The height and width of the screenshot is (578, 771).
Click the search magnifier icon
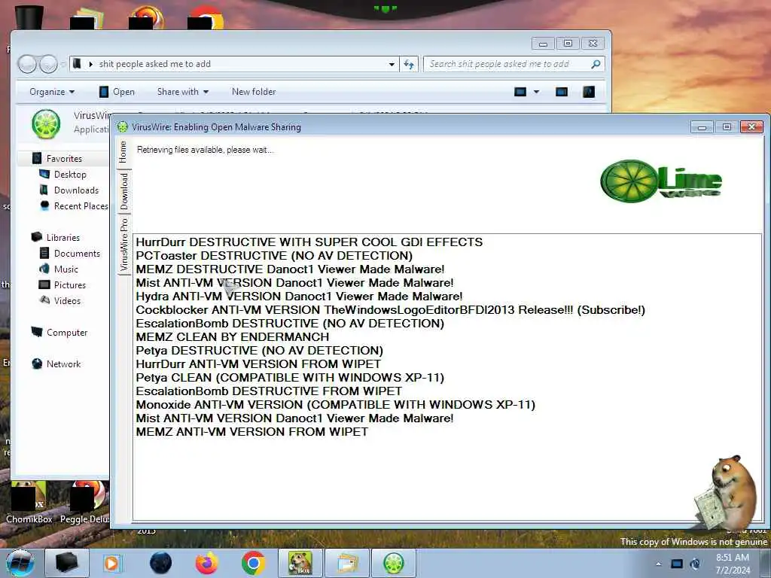(596, 64)
